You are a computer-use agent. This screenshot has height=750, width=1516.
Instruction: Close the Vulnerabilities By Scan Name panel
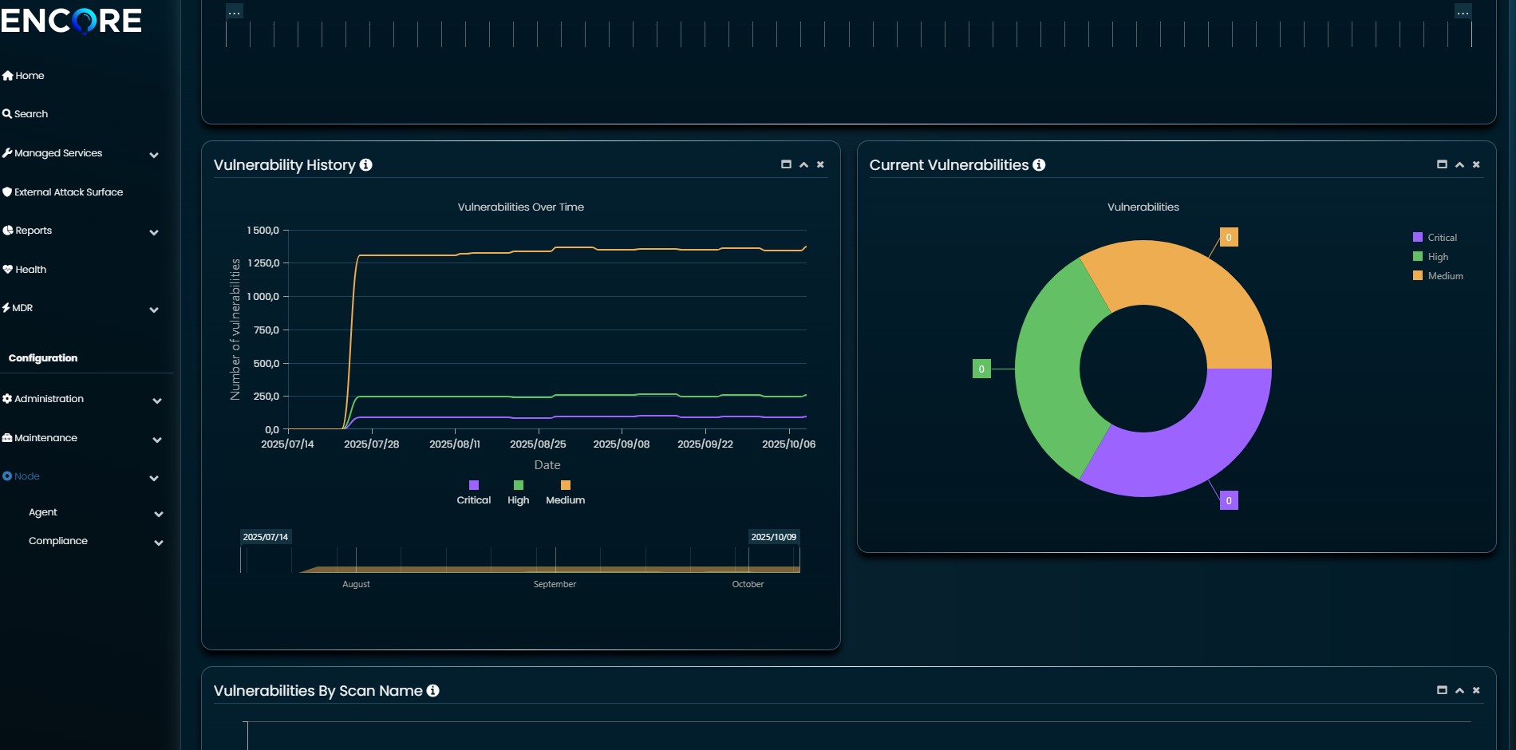coord(1476,690)
